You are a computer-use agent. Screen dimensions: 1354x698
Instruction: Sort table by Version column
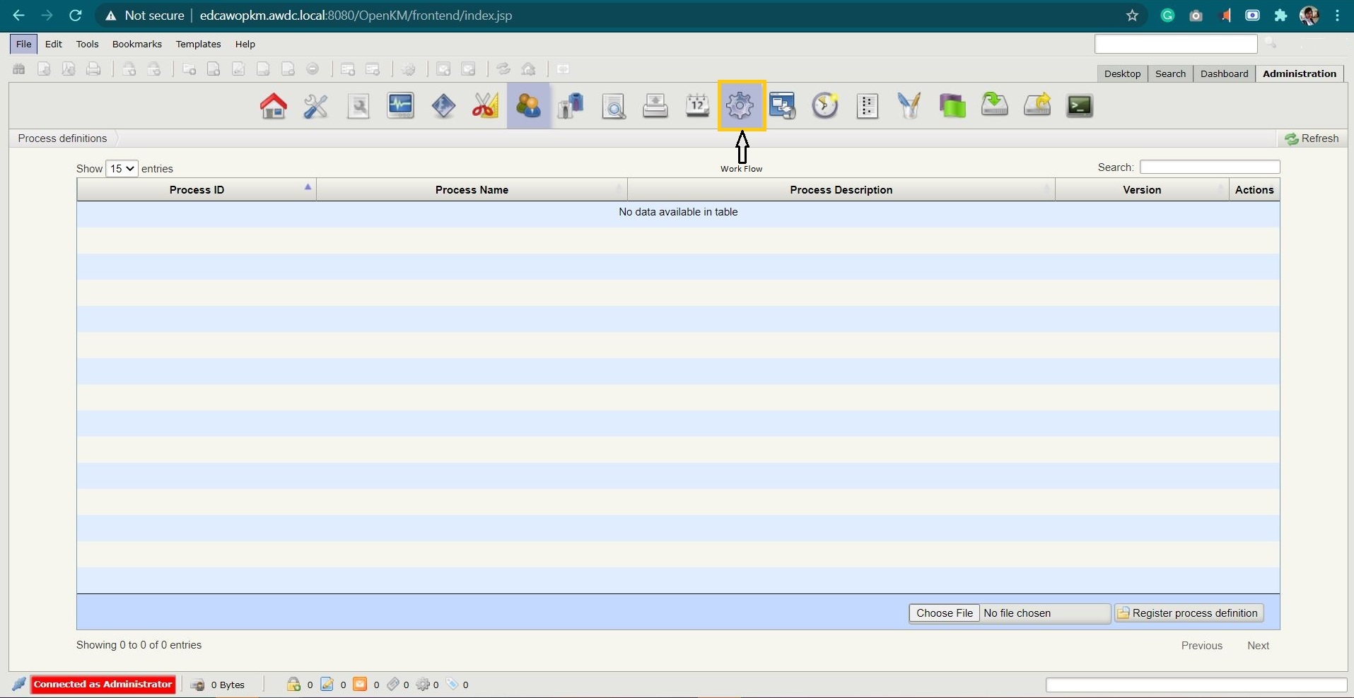pyautogui.click(x=1142, y=190)
